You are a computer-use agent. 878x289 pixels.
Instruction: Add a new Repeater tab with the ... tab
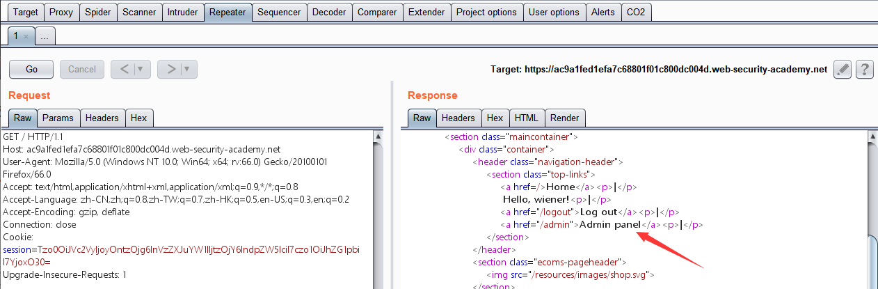pyautogui.click(x=44, y=36)
